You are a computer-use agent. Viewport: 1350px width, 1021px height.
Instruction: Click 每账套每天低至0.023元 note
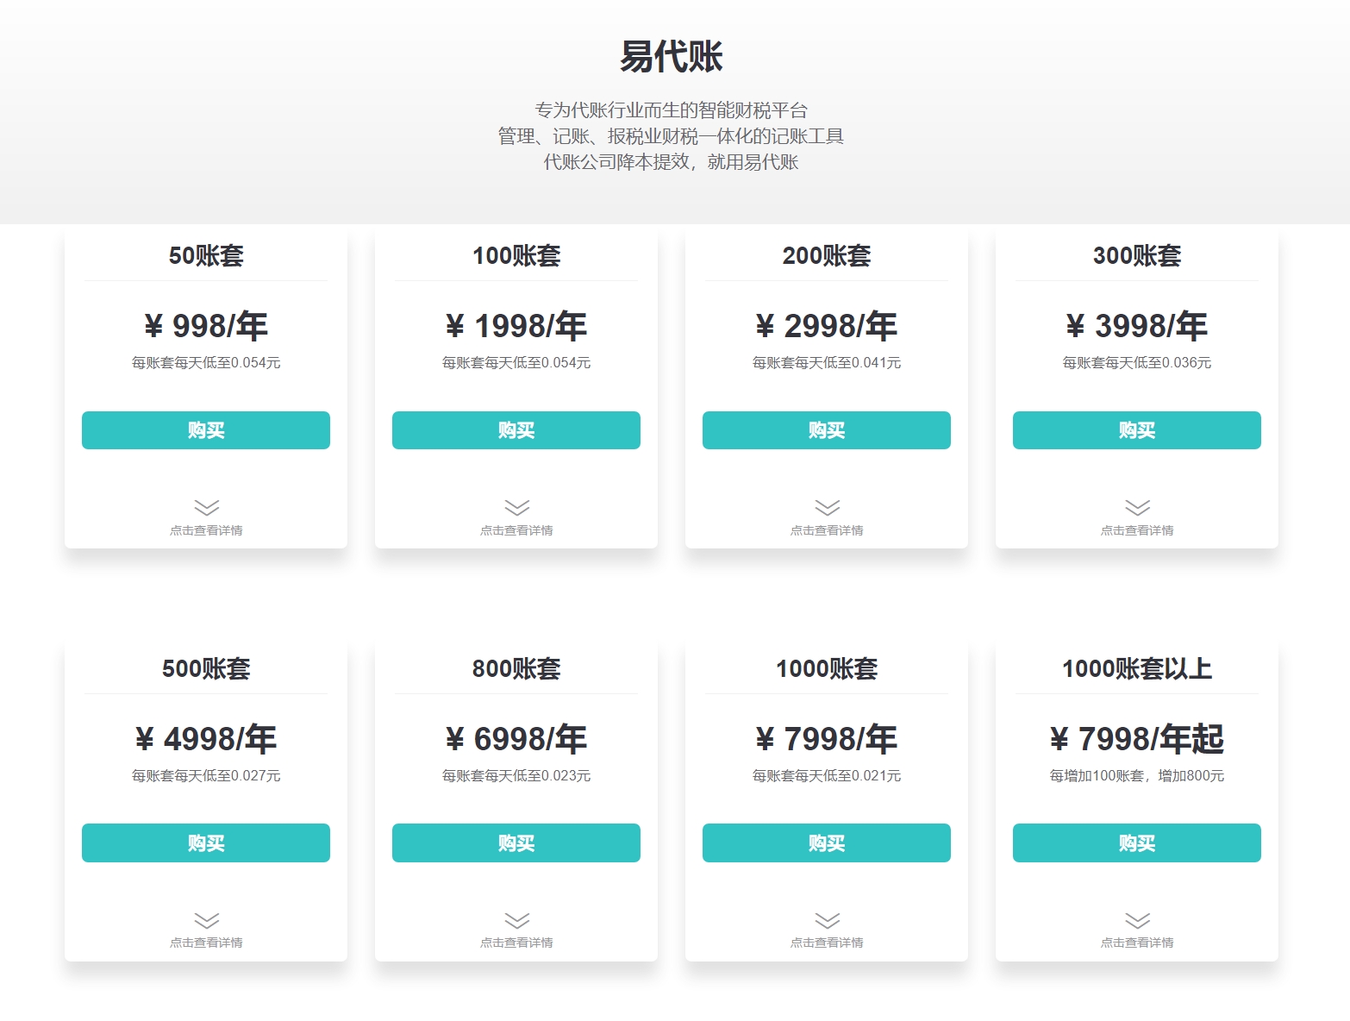[516, 776]
